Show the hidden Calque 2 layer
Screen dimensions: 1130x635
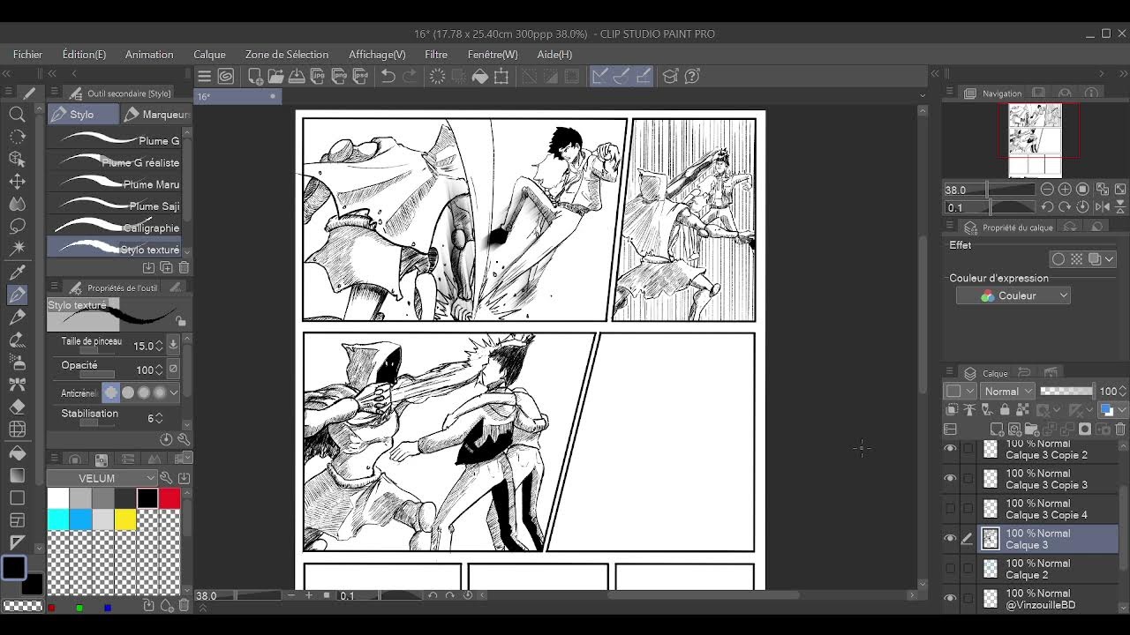click(x=950, y=569)
